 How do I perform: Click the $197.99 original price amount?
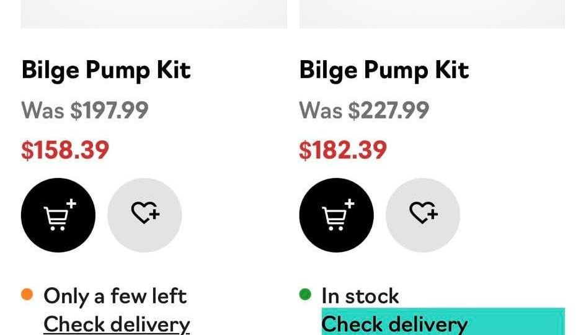pyautogui.click(x=109, y=110)
